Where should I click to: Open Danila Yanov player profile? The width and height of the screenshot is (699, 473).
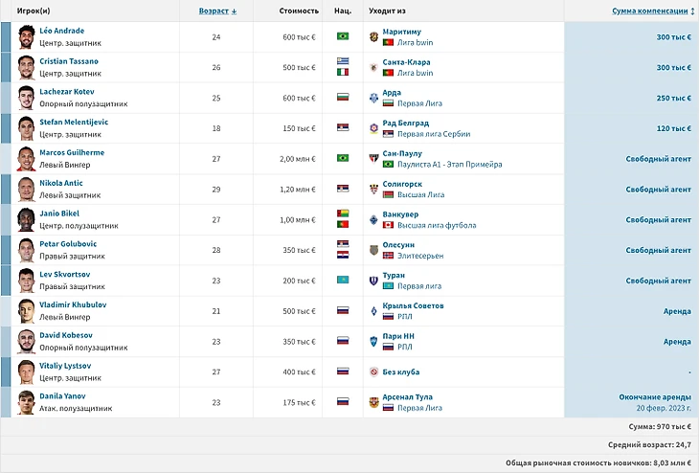tap(62, 395)
